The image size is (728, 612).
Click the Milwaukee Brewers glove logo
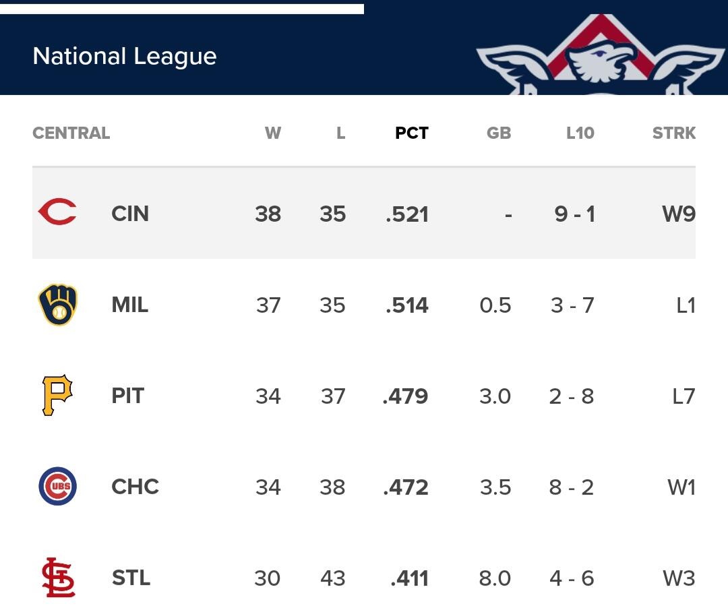(57, 305)
